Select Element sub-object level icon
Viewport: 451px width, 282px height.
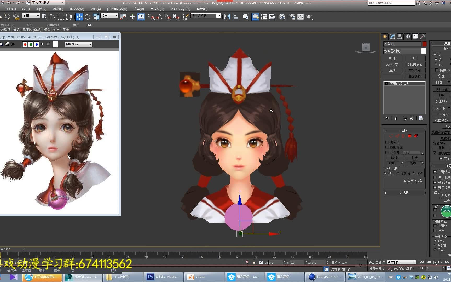coord(416,136)
